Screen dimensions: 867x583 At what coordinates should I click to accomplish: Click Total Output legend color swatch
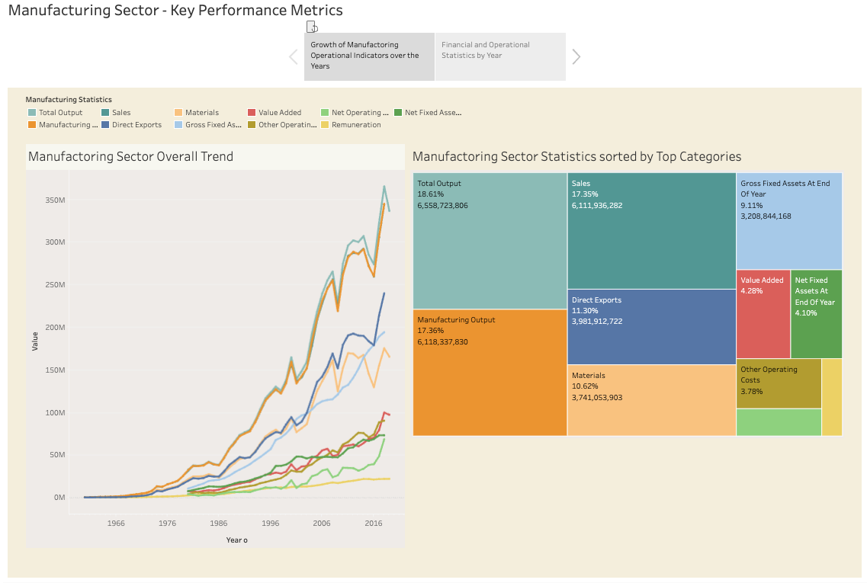32,113
